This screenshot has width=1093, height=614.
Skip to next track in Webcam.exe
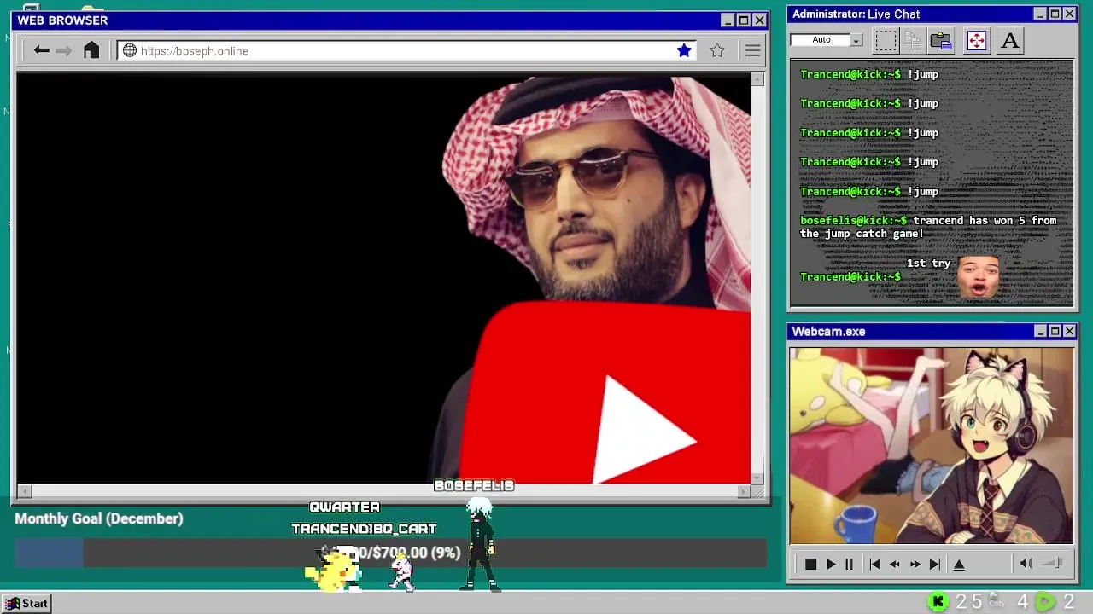pyautogui.click(x=935, y=565)
